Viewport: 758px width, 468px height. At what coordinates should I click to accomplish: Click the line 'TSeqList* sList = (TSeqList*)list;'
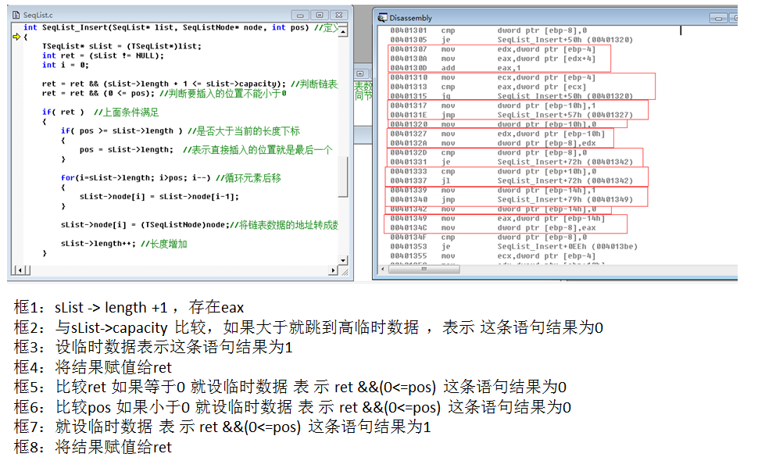pyautogui.click(x=122, y=46)
